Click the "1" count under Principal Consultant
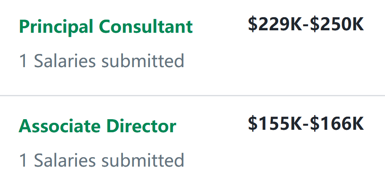Viewport: 385px width, 174px height. pyautogui.click(x=24, y=61)
